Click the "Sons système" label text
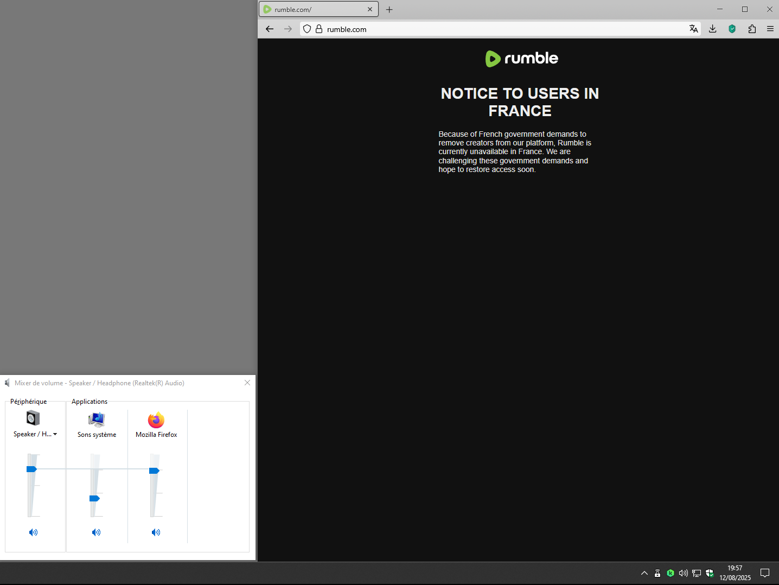The height and width of the screenshot is (585, 779). point(97,435)
